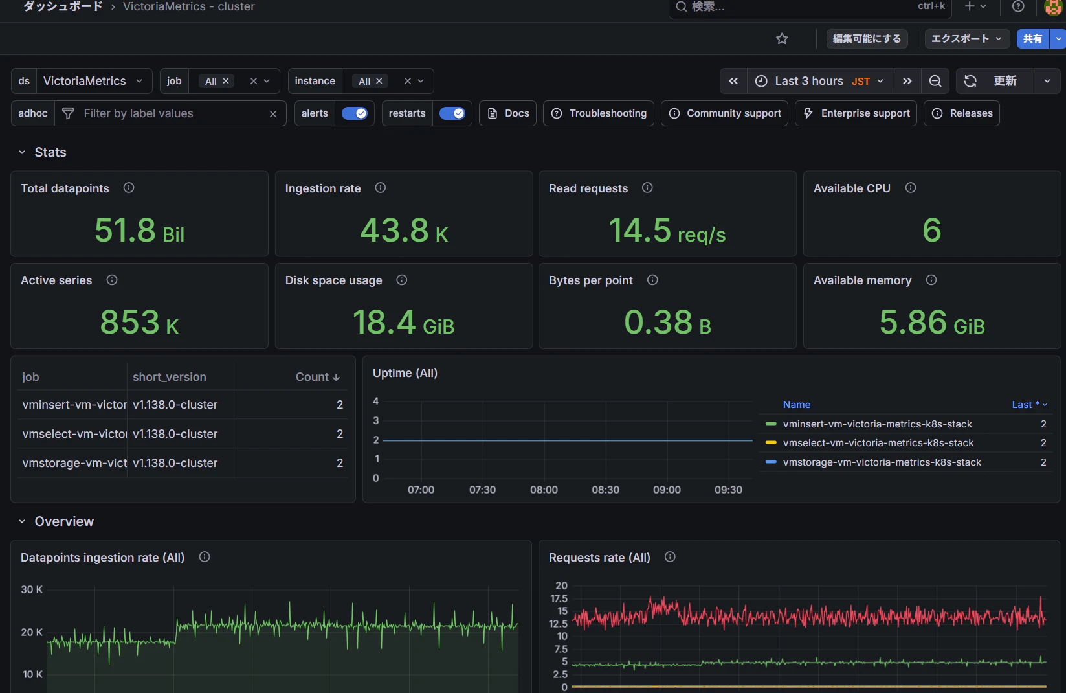
Task: Remove All value from job variable
Action: point(226,81)
